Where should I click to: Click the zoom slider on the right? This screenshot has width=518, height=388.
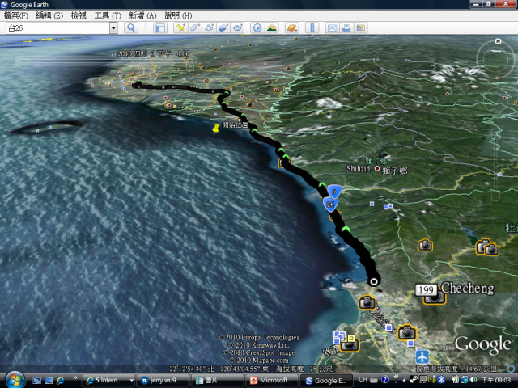495,164
